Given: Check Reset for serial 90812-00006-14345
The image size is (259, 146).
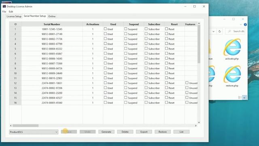Looking at the screenshot, I should click(x=166, y=58).
